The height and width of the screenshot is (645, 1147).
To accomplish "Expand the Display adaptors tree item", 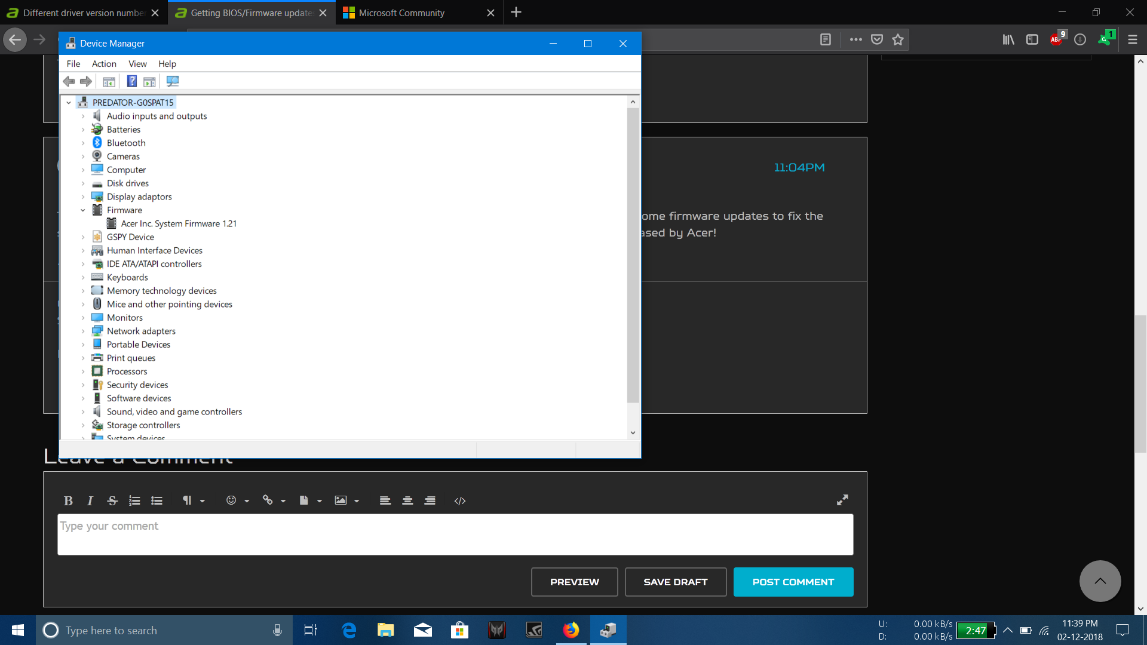I will point(82,196).
